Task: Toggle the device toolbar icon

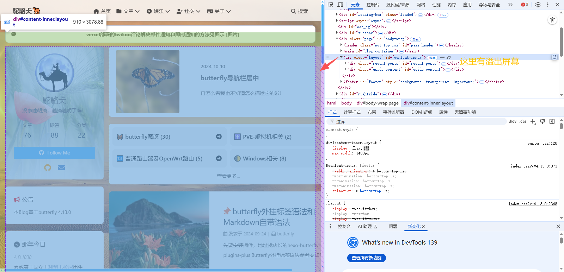Action: 340,5
